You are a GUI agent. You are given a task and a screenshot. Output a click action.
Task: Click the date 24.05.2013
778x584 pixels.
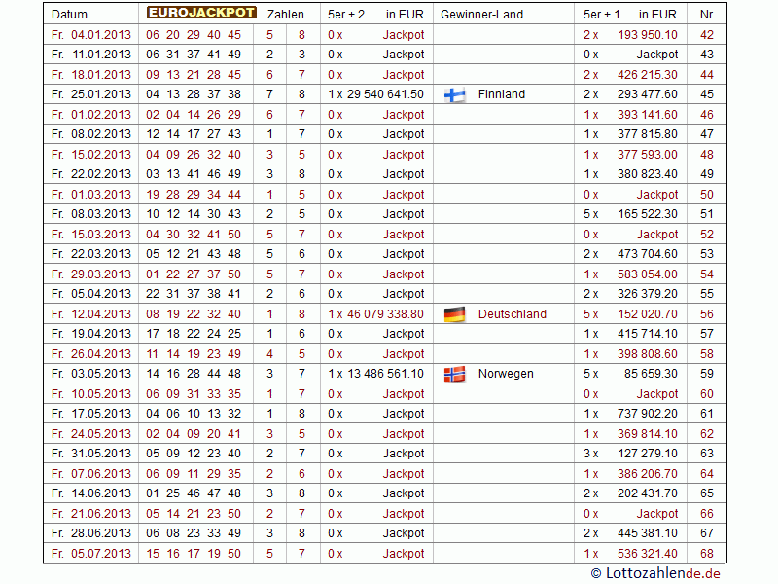pos(101,434)
